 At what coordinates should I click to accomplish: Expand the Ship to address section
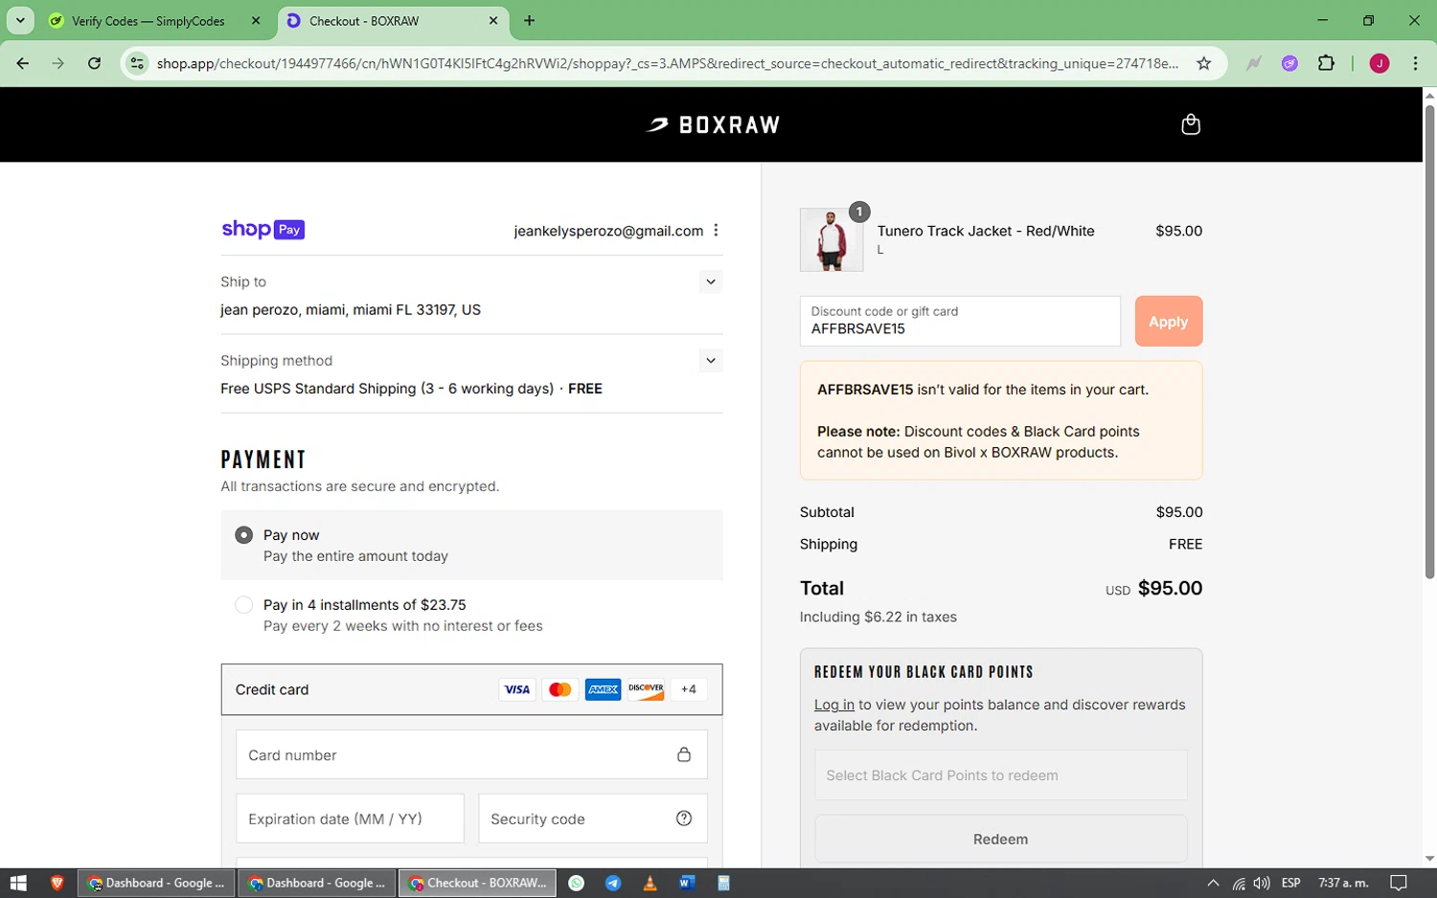710,281
